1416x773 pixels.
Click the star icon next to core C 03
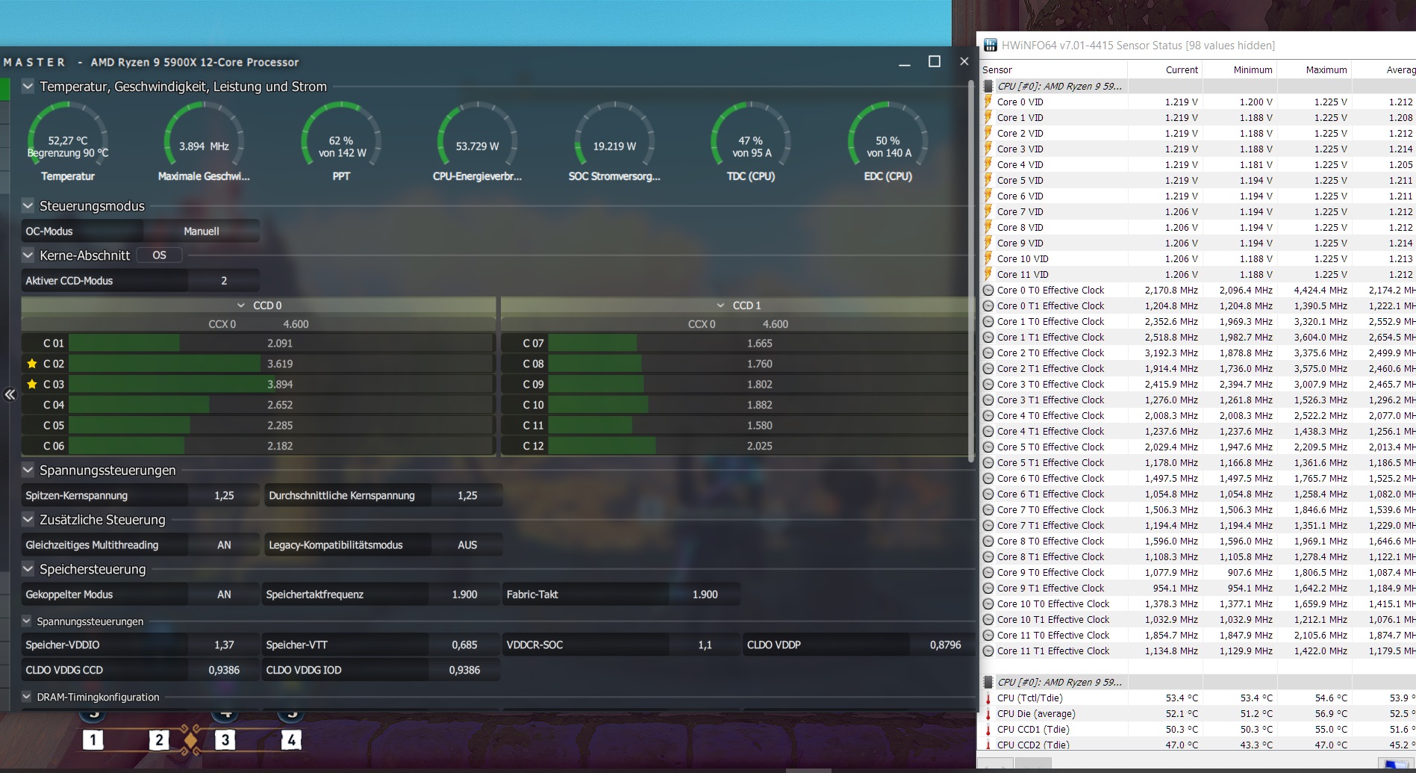[x=32, y=384]
